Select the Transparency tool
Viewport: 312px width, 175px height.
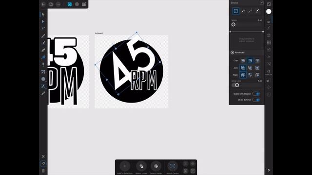click(43, 65)
